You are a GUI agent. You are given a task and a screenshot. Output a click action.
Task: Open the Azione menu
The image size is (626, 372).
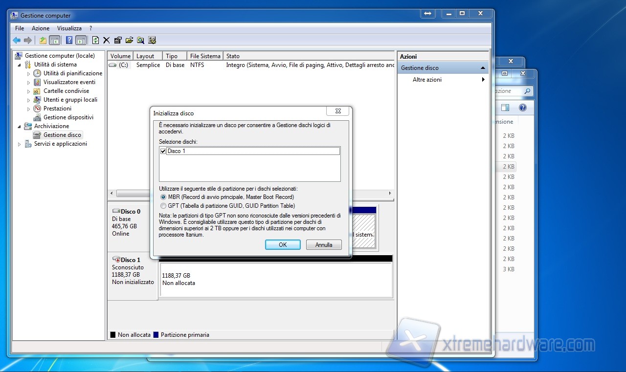point(41,28)
